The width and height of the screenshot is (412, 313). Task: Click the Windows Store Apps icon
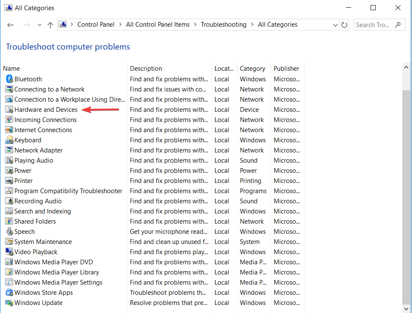click(9, 293)
